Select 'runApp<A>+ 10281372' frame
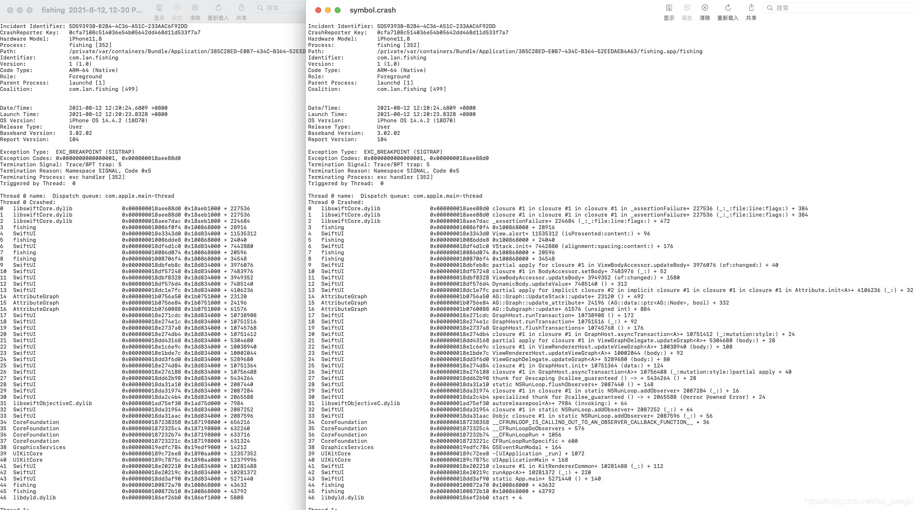 [450, 472]
